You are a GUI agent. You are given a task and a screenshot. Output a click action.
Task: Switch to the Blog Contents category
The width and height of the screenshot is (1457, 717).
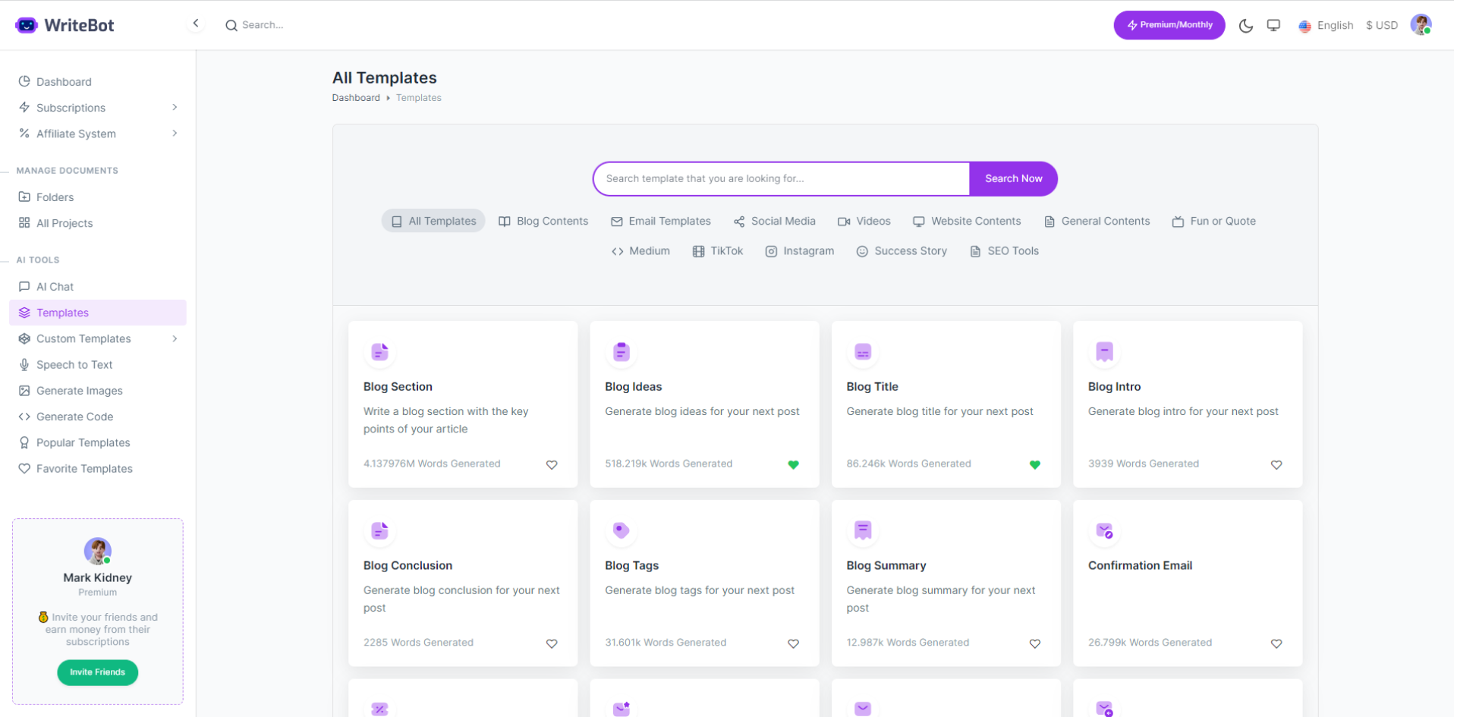point(543,221)
